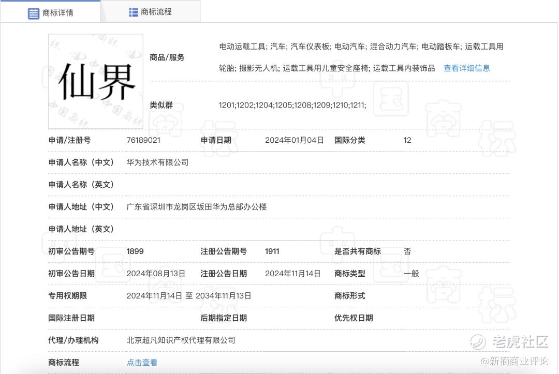Click the goods list starting with 电动运载工具

tap(361, 57)
